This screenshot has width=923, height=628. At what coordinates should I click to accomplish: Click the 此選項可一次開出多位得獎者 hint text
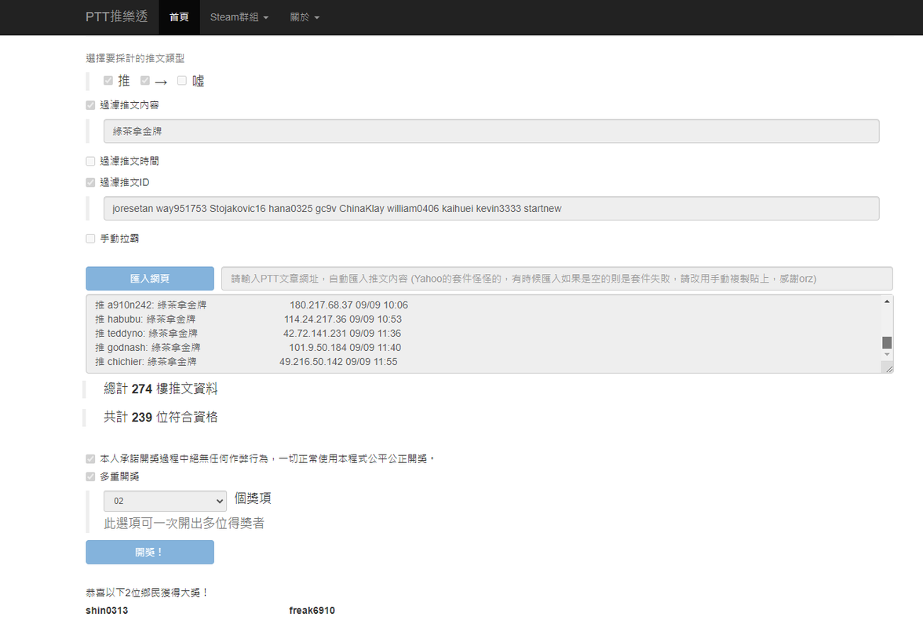(x=184, y=524)
